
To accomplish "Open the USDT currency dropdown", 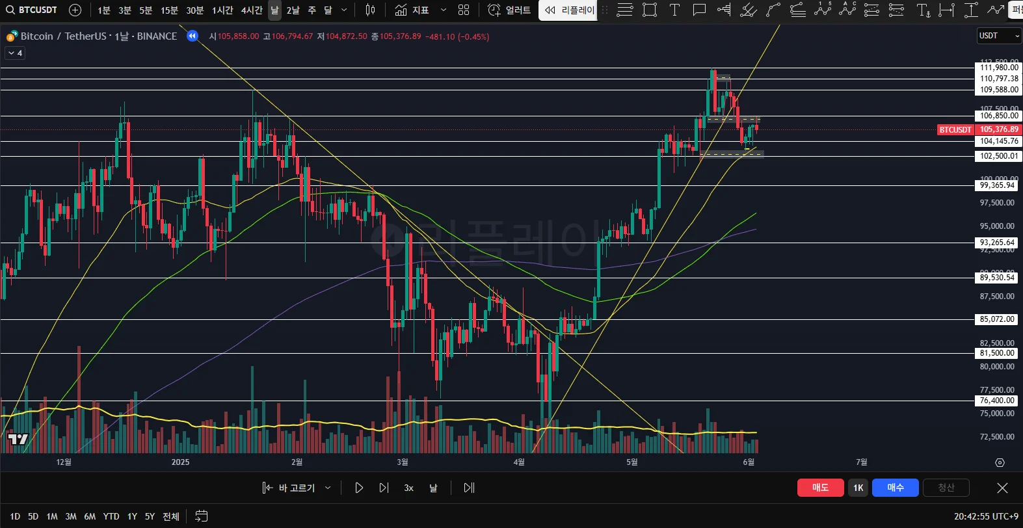I will [x=999, y=36].
